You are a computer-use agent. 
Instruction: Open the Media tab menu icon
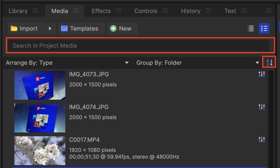pos(76,11)
